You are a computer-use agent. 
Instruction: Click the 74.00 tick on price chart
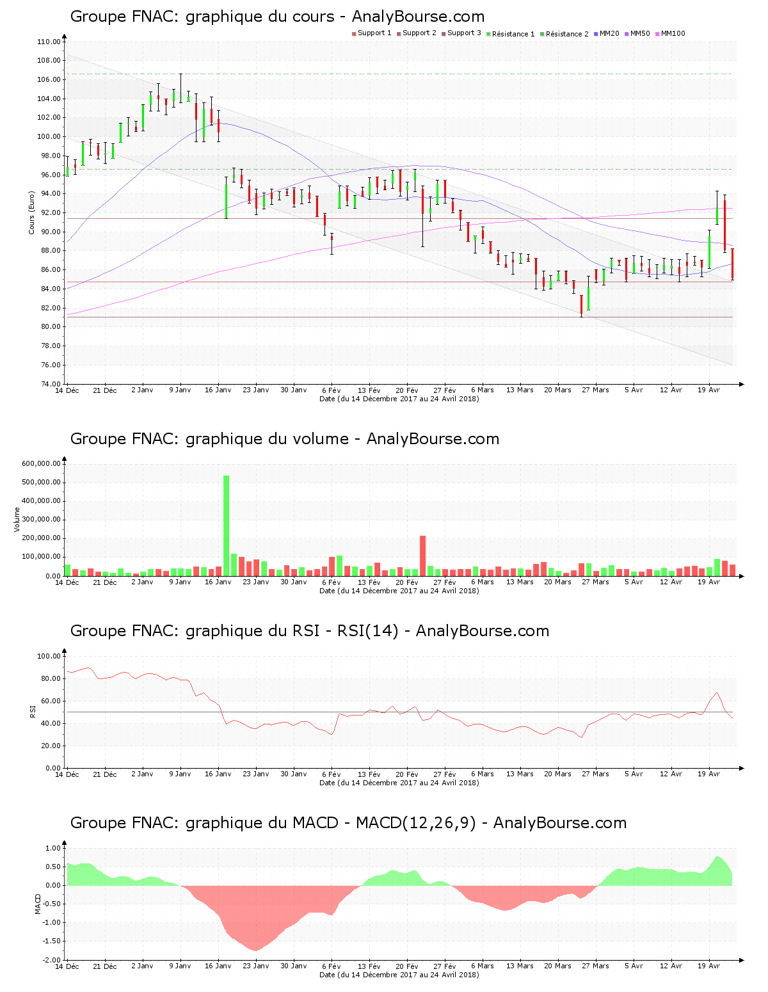tap(51, 384)
